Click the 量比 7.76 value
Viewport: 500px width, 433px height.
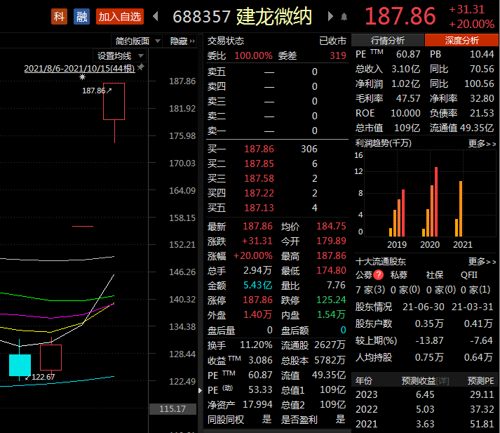336,285
